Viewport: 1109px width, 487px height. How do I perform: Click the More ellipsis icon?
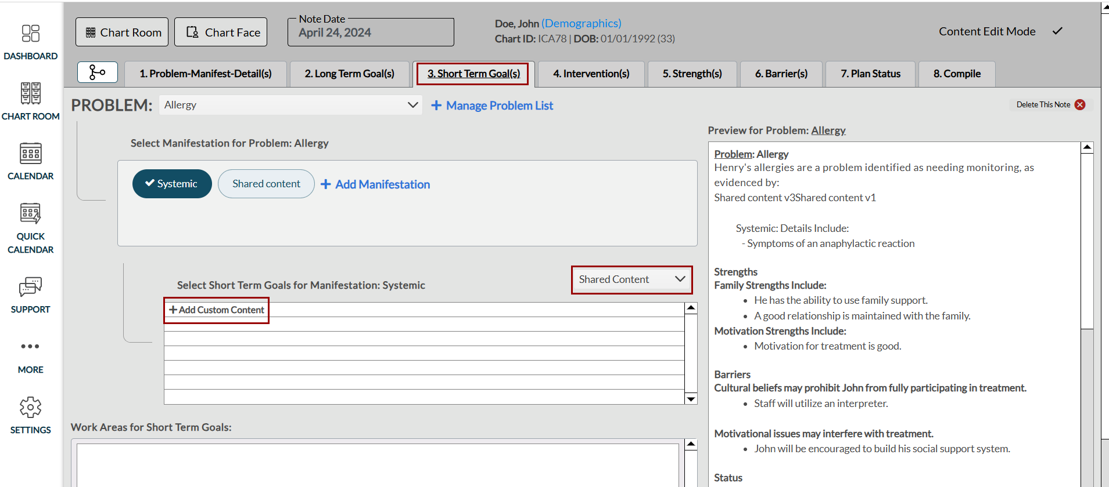click(x=30, y=347)
